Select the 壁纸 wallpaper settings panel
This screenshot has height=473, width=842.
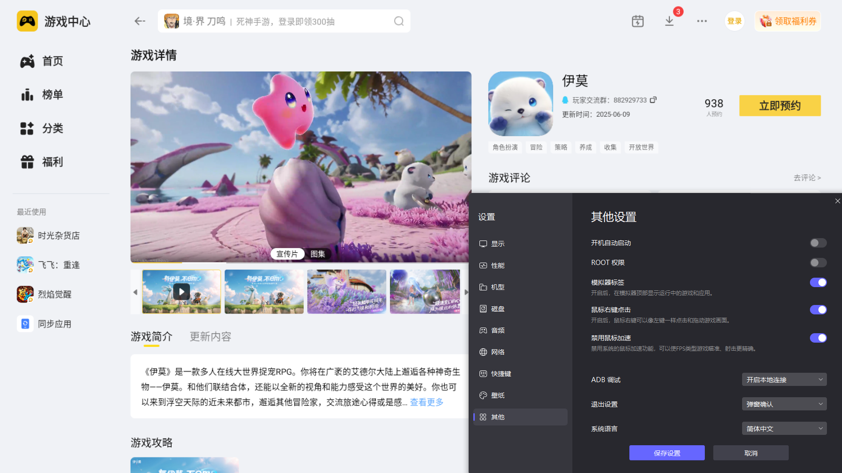[x=497, y=395]
